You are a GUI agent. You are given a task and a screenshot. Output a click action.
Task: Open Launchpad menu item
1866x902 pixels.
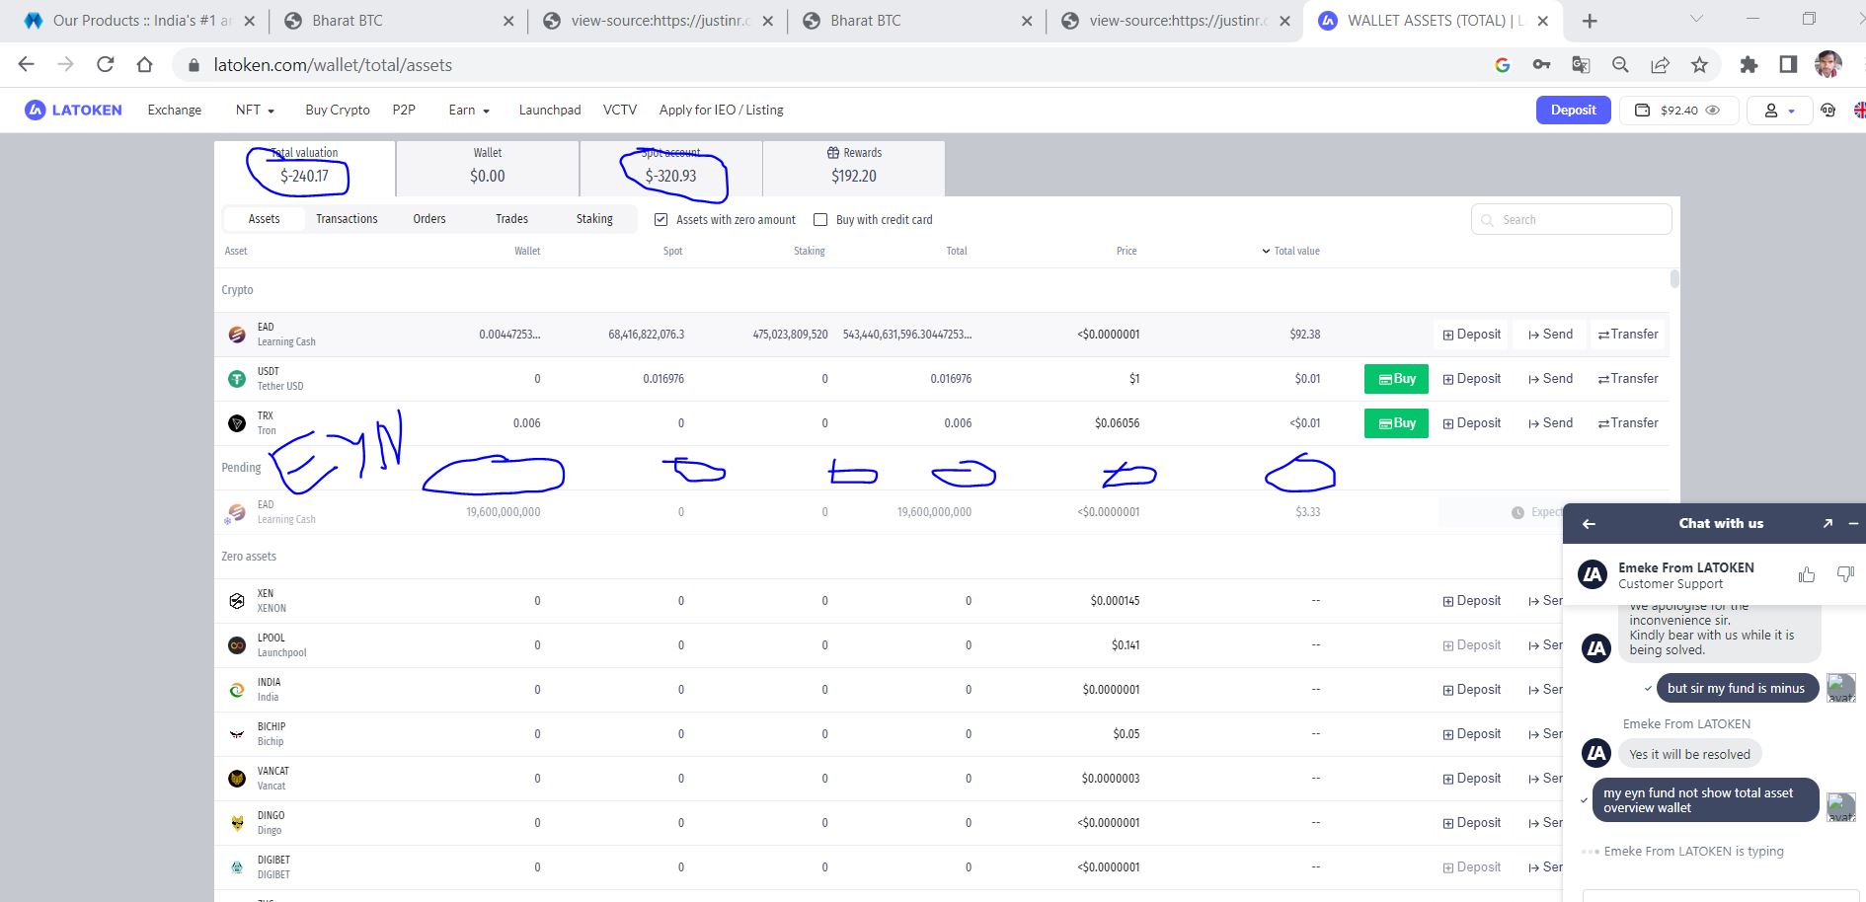(x=550, y=111)
